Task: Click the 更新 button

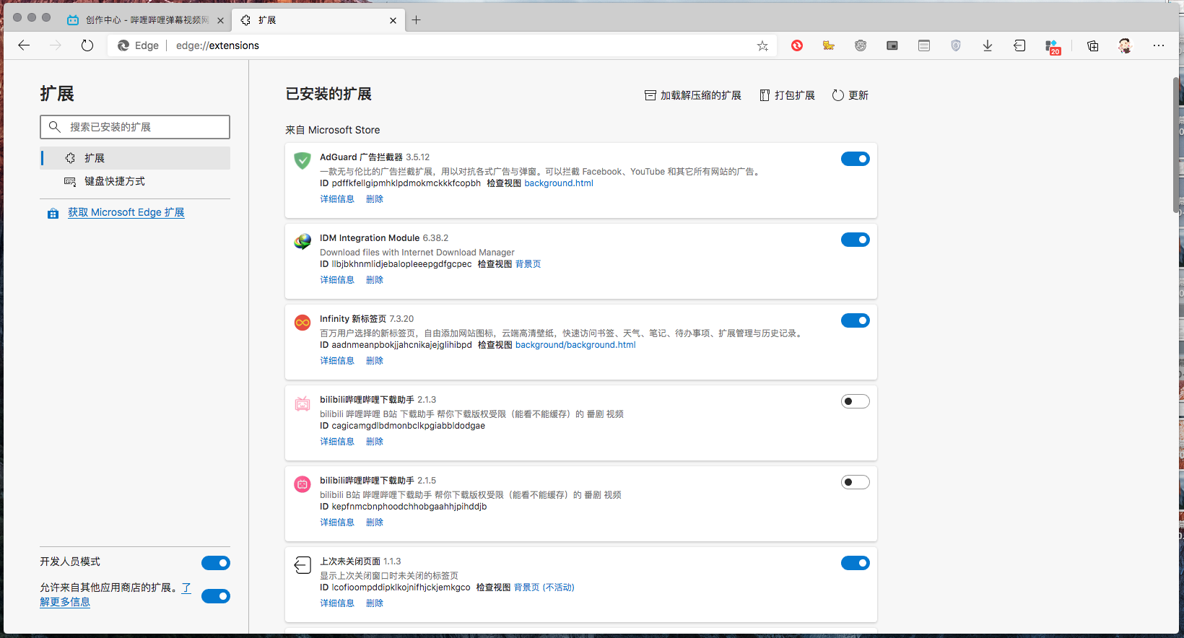Action: (x=850, y=95)
